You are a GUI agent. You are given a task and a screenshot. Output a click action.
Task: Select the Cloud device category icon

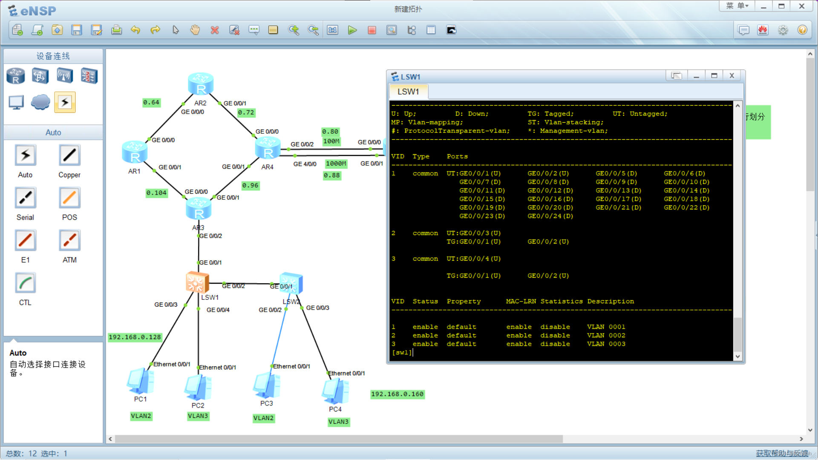(x=40, y=102)
